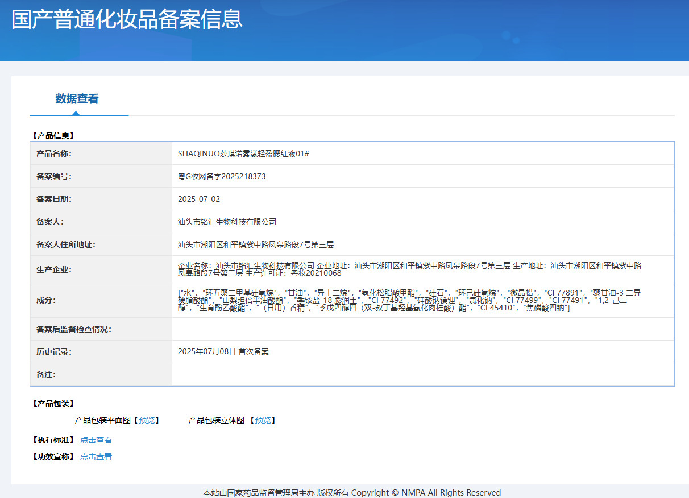Screen dimensions: 689x498
Task: Click the 备案日期: label cell
Action: 101,199
